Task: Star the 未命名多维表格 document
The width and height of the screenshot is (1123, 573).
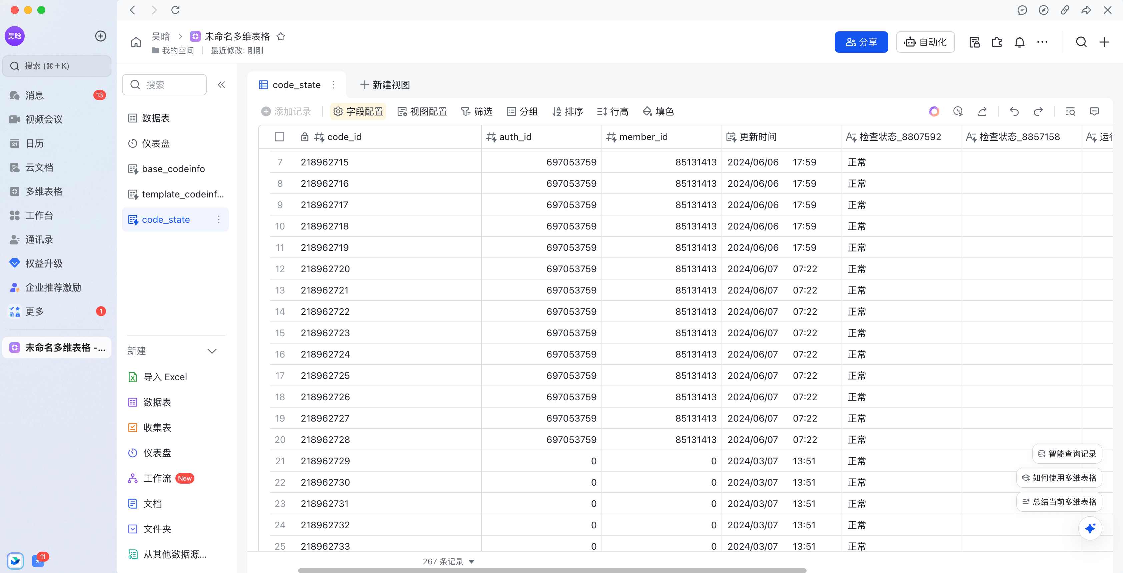Action: pyautogui.click(x=281, y=36)
